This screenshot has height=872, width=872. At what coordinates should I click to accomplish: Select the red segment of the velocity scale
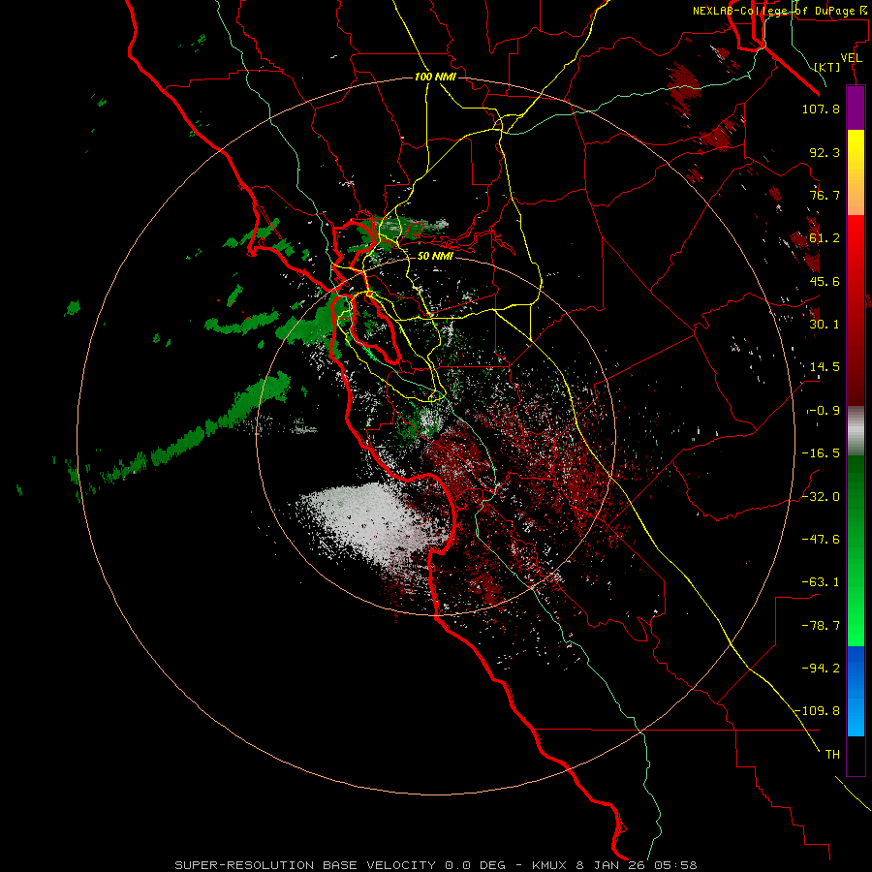tap(856, 310)
